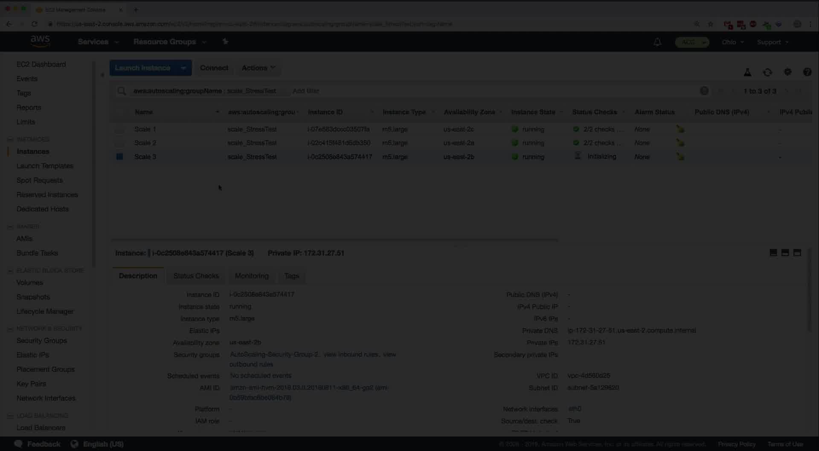Open the Ohio region dropdown

(x=733, y=42)
